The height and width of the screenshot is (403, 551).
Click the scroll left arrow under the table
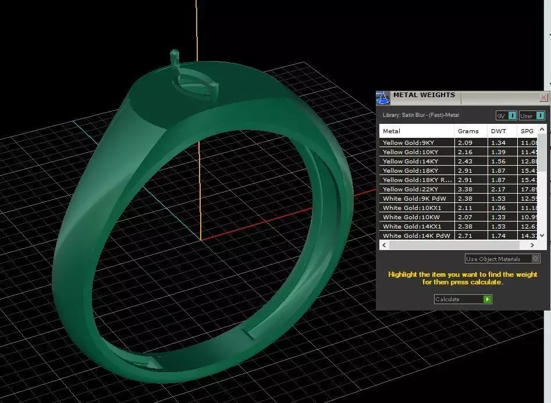click(x=384, y=245)
